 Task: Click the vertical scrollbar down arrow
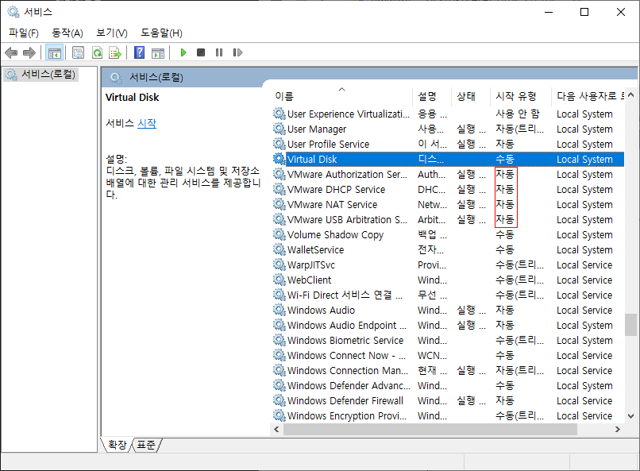[x=630, y=416]
